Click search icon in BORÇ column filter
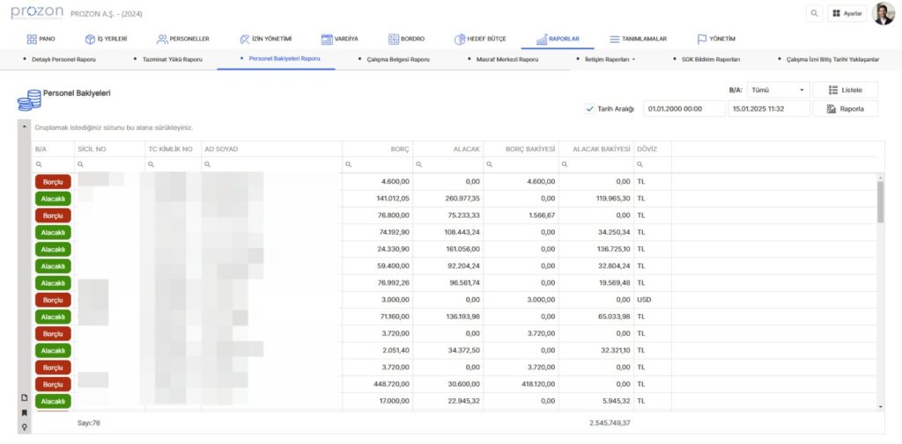The image size is (902, 444). [349, 164]
